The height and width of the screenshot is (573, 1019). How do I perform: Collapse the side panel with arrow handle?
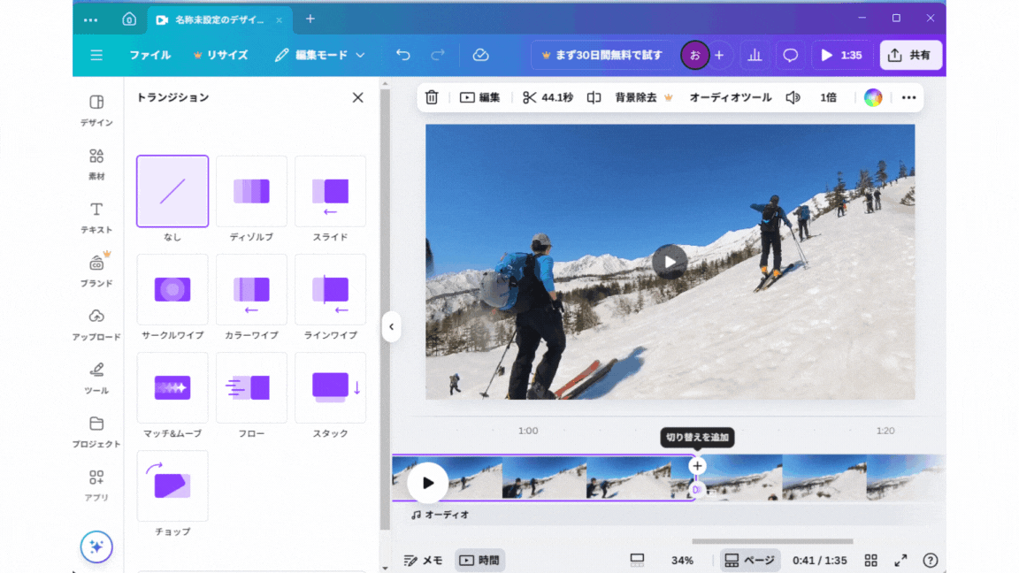tap(391, 326)
